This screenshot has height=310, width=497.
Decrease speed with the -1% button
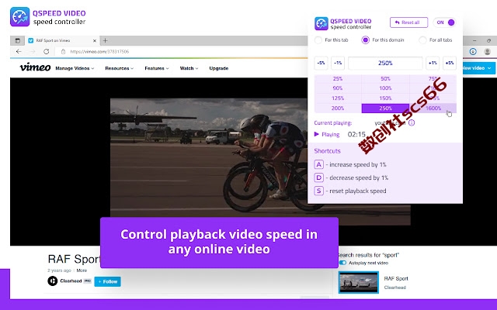pyautogui.click(x=338, y=63)
